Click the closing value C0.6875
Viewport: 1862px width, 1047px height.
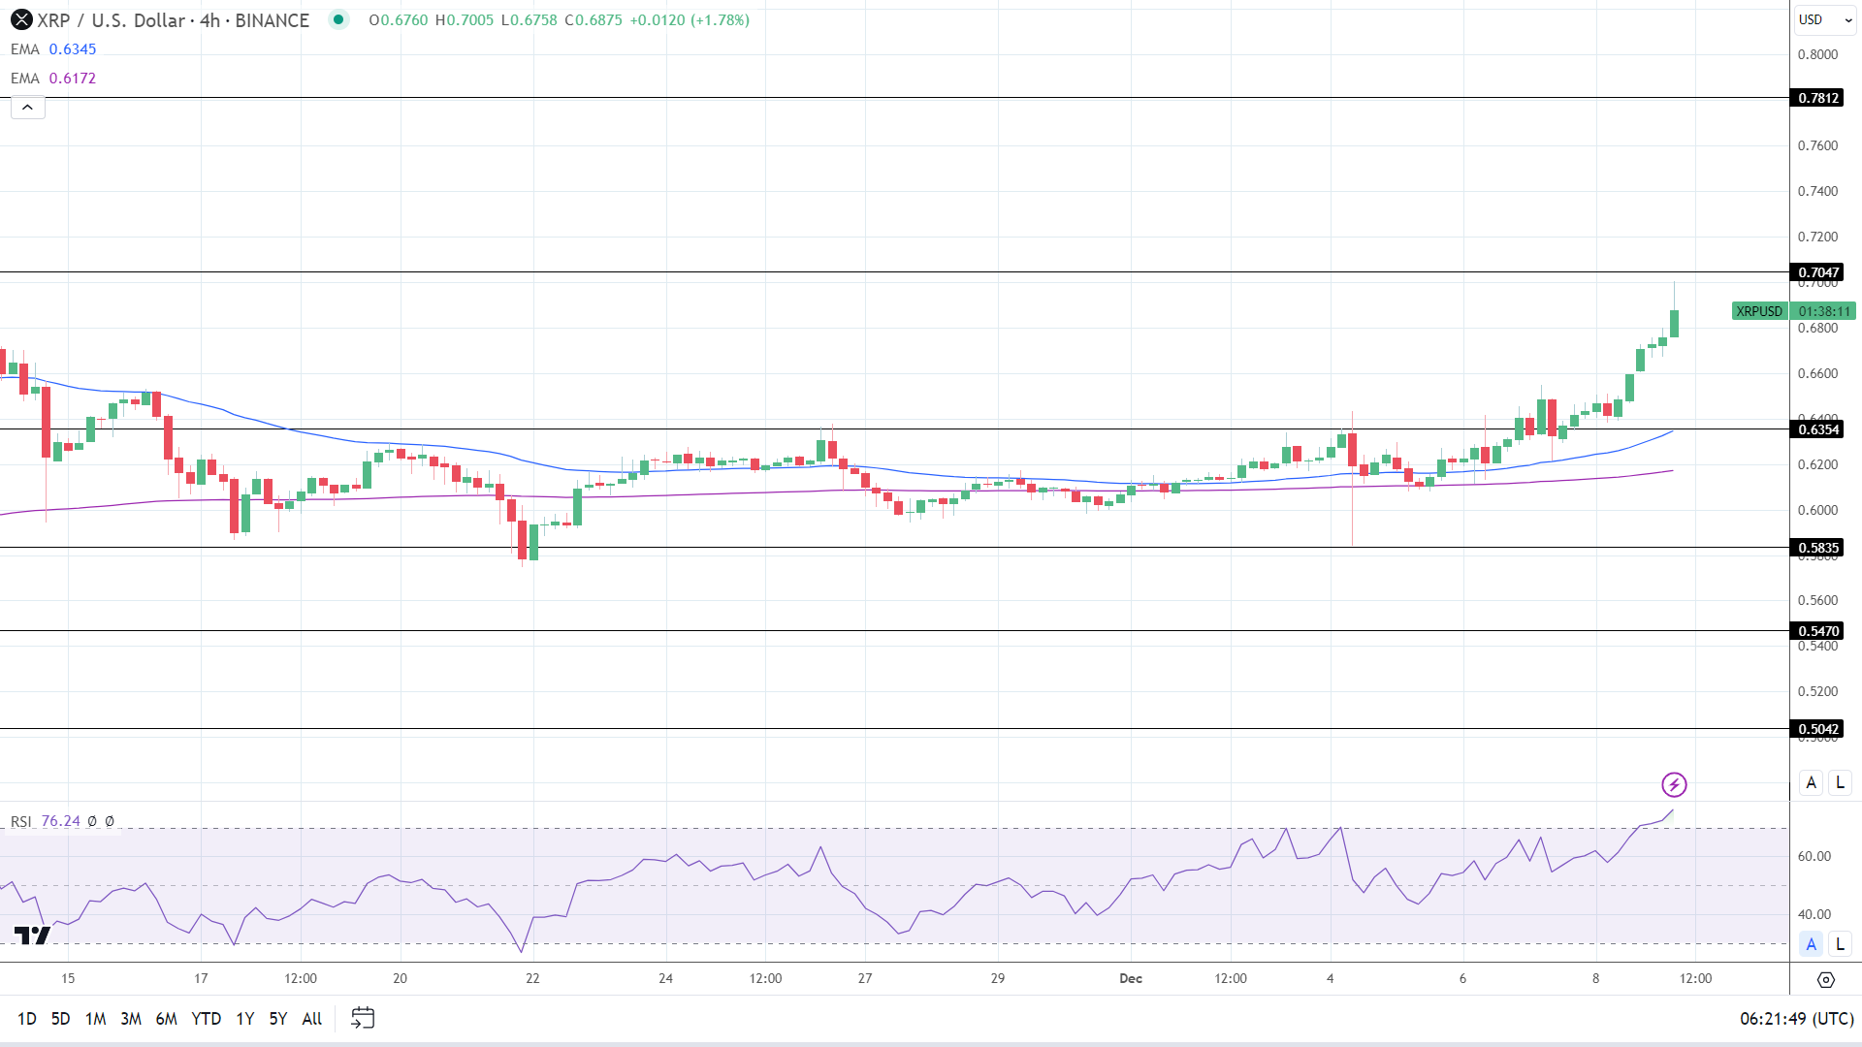coord(594,19)
